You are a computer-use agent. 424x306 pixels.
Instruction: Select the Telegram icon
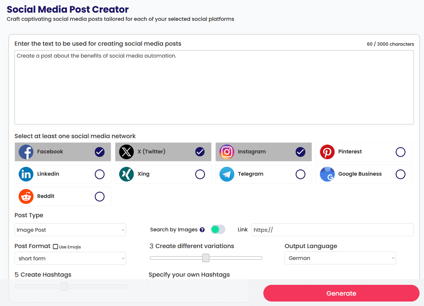[x=227, y=174]
